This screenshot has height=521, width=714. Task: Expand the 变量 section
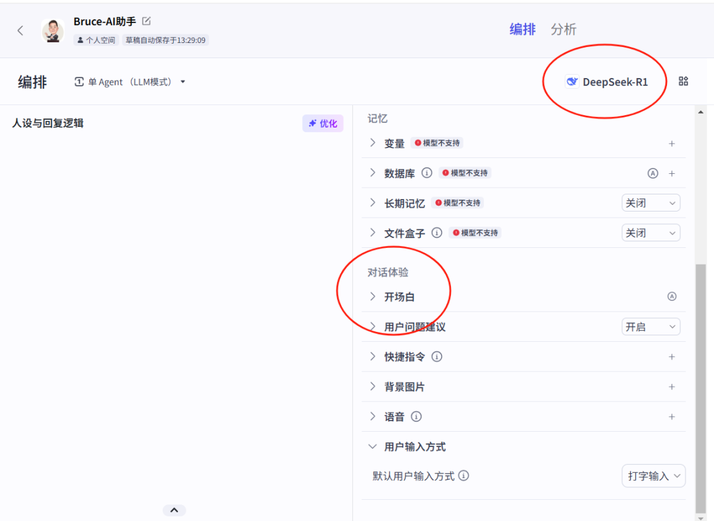[372, 143]
